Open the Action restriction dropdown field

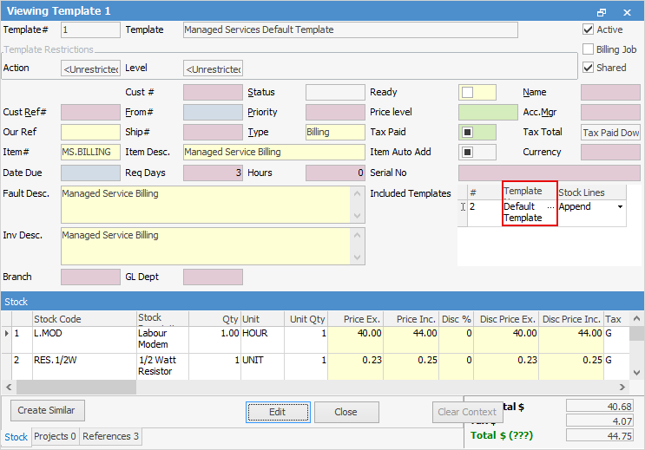(90, 68)
